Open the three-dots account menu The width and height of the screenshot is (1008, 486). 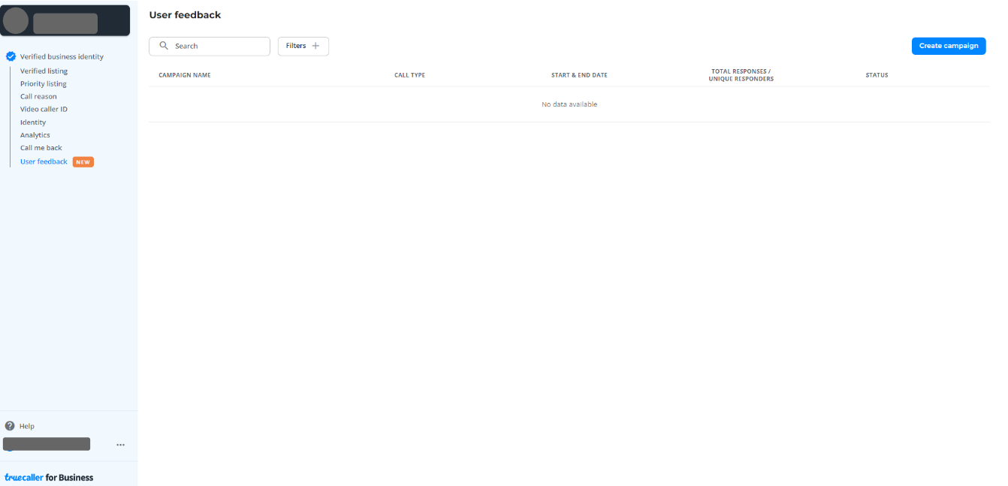point(120,445)
